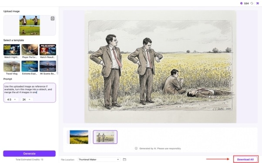Viewport: 262px width, 163px height.
Task: Click inside the prompt text field
Action: coord(30,93)
